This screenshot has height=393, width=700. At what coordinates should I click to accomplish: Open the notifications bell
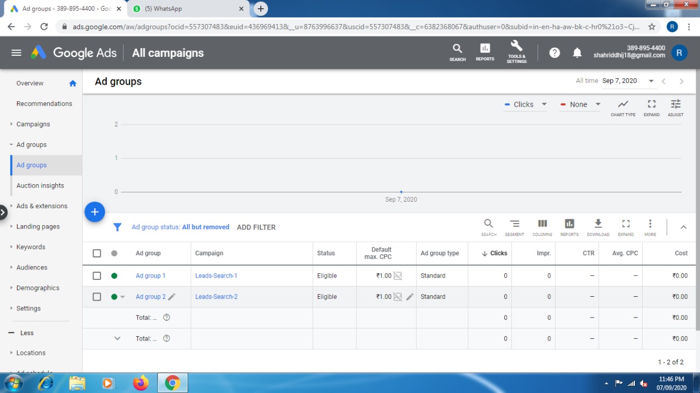(577, 52)
